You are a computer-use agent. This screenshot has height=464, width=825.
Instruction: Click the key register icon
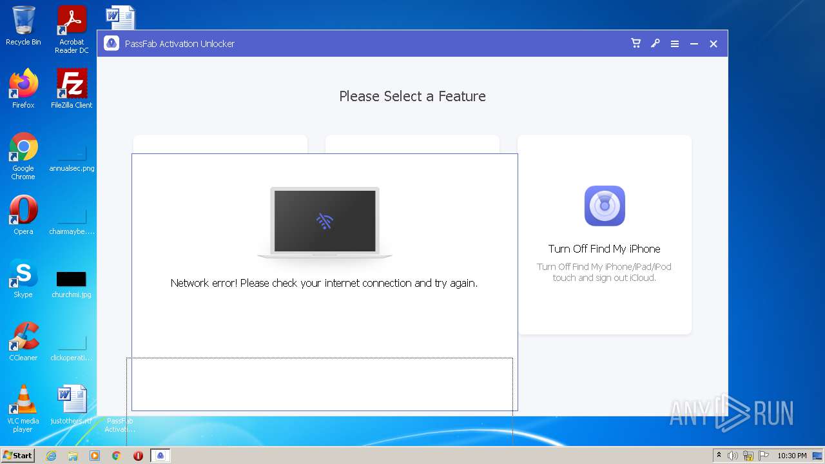pos(655,43)
